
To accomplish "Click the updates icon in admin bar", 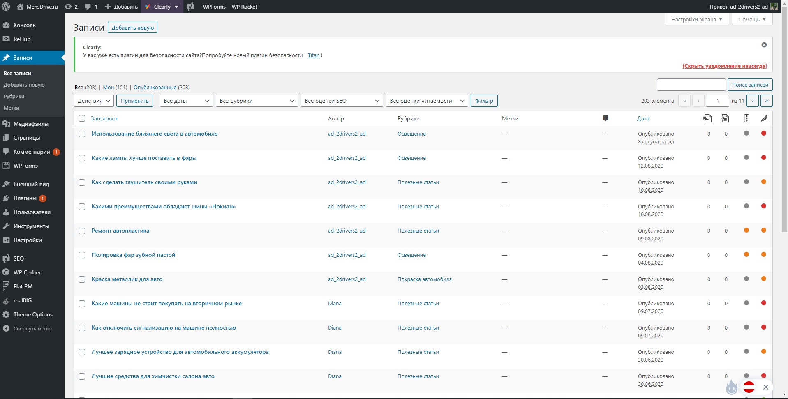I will [71, 7].
